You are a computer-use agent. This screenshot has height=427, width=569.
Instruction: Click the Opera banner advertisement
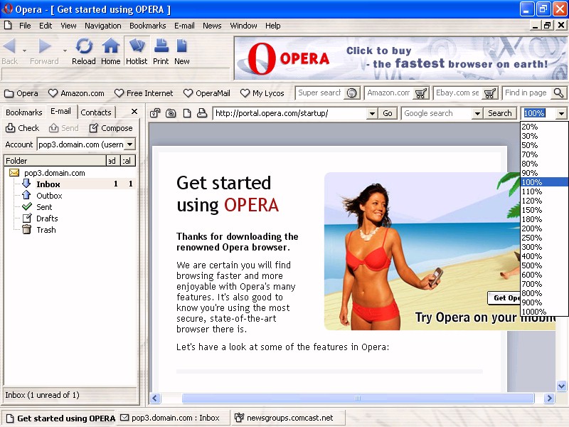point(400,58)
